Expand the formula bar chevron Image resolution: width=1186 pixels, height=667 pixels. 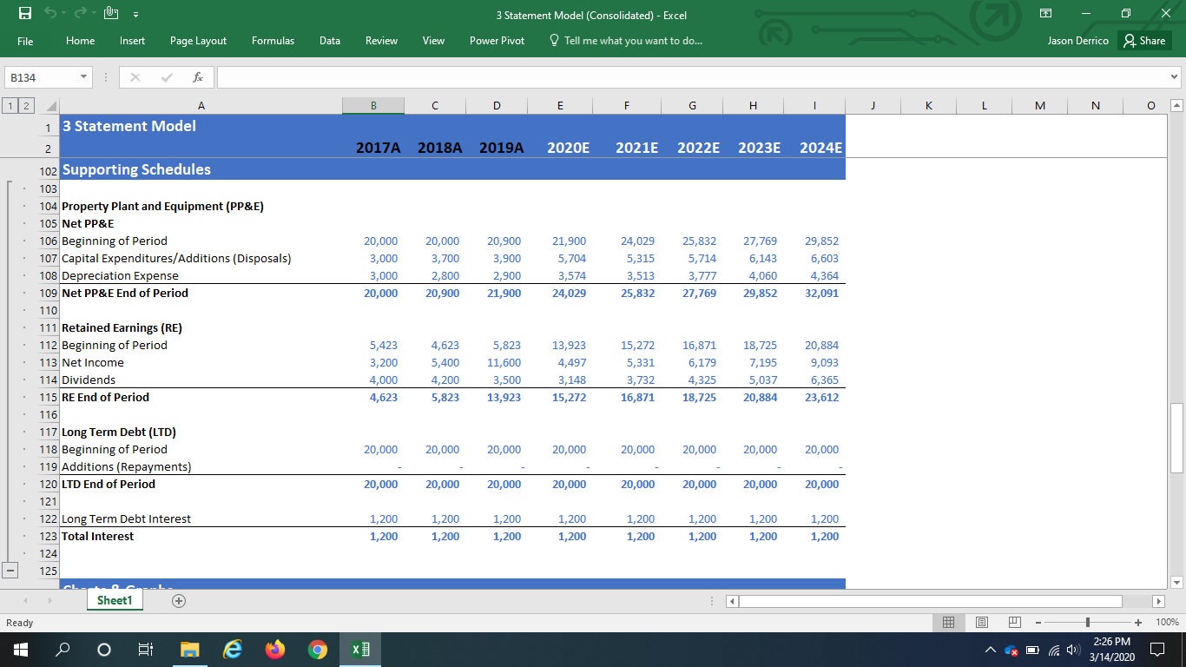click(1175, 77)
